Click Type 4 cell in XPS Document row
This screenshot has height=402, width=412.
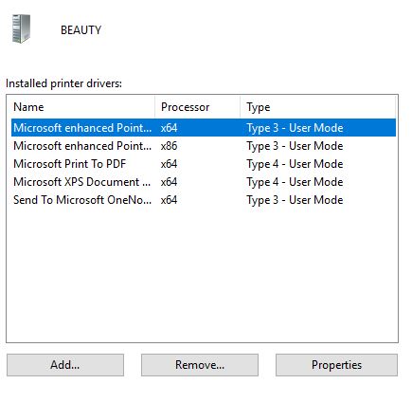[x=295, y=182]
